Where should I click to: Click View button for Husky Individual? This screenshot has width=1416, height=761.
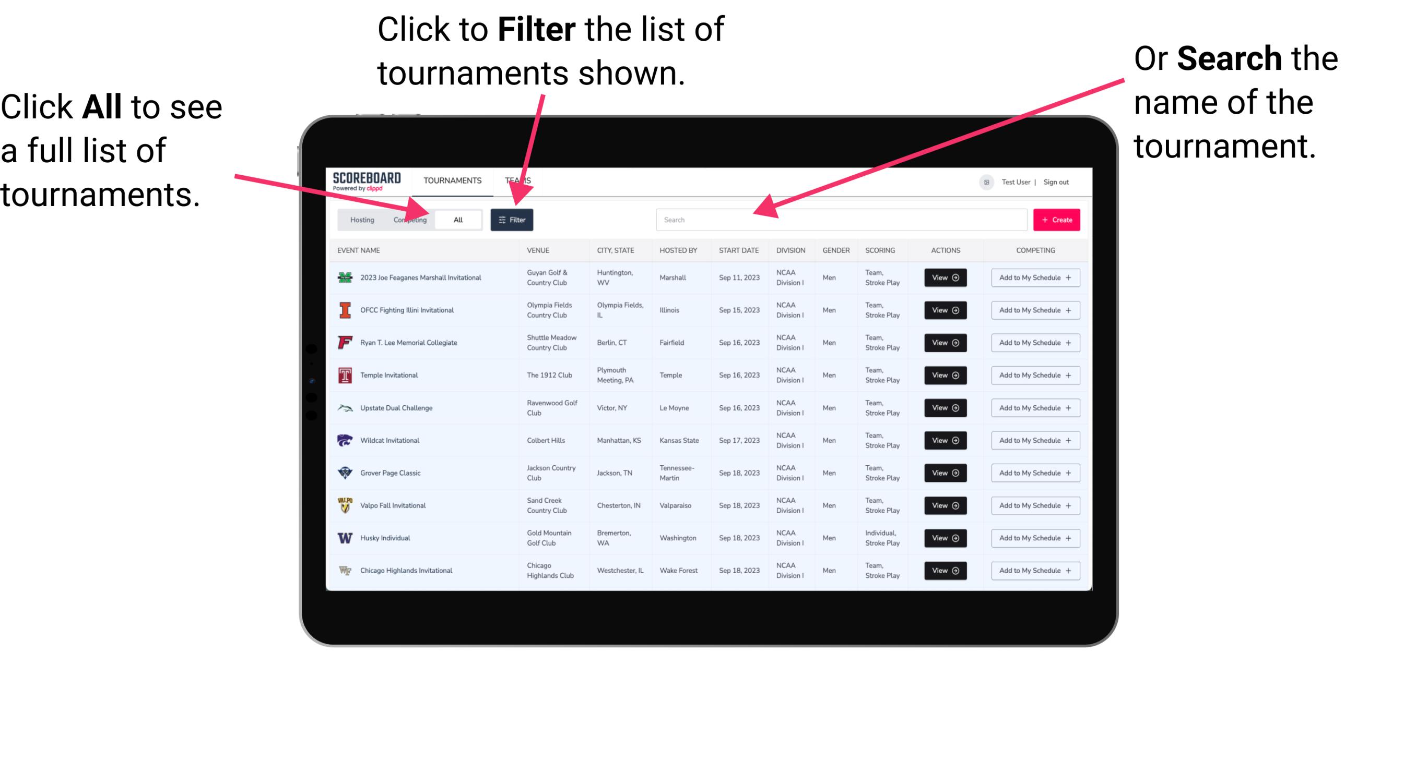tap(943, 537)
